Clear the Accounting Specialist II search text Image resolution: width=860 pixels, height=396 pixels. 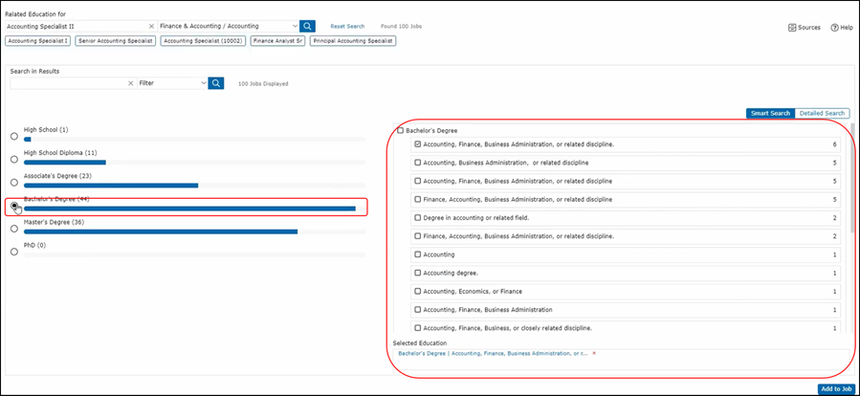coord(151,27)
